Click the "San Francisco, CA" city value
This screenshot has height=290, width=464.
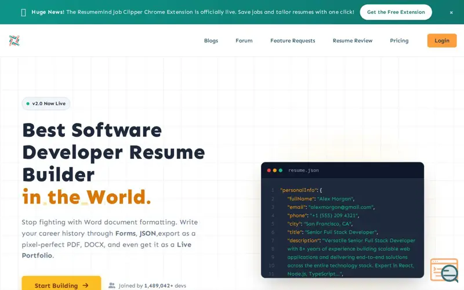coord(328,224)
